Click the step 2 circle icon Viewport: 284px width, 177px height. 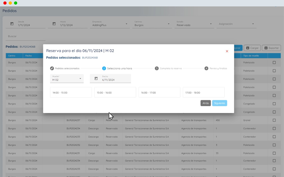pos(104,68)
